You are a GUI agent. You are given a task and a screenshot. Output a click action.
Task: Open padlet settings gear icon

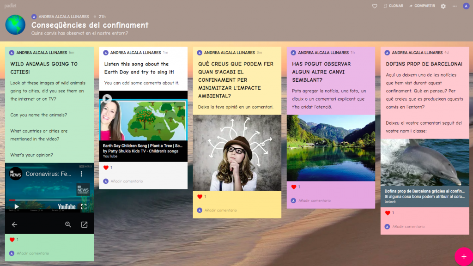click(x=443, y=6)
